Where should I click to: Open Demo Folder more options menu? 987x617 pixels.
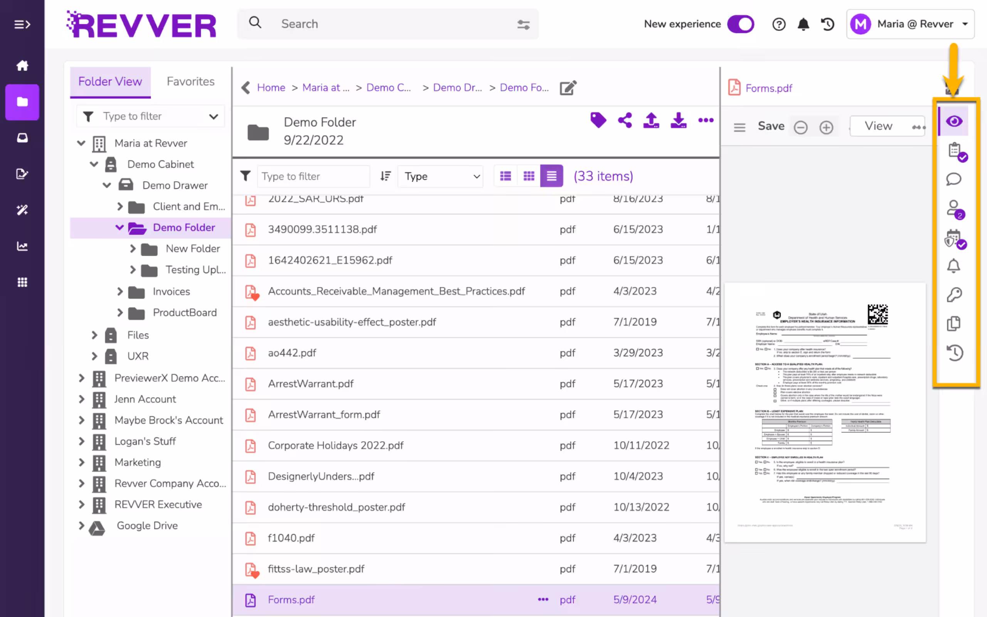tap(706, 120)
